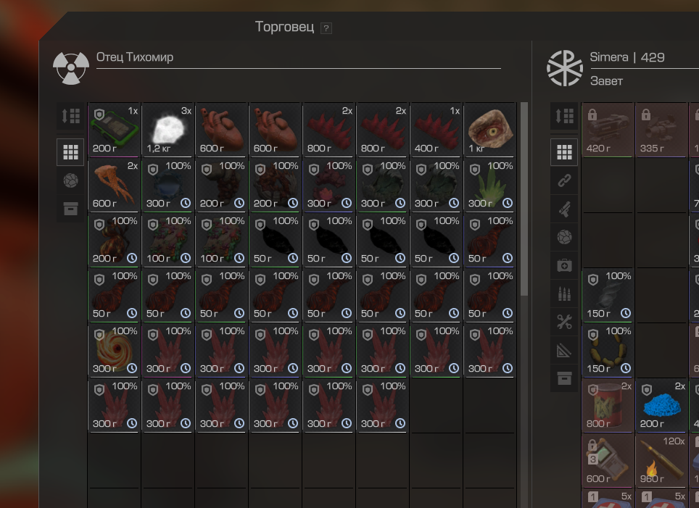This screenshot has width=699, height=508.
Task: Toggle sort order in trader inventory sidebar
Action: 70,116
